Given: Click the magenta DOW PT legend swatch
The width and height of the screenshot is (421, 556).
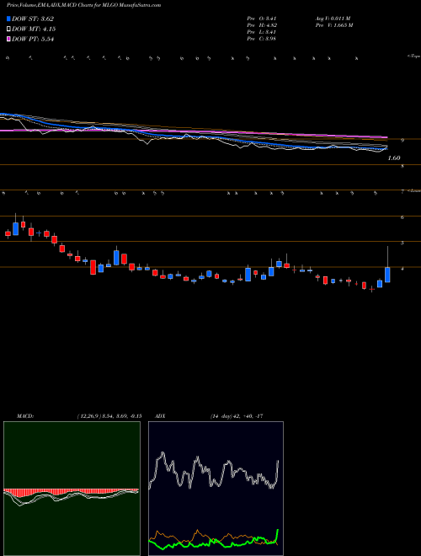Looking at the screenshot, I should pos(8,40).
